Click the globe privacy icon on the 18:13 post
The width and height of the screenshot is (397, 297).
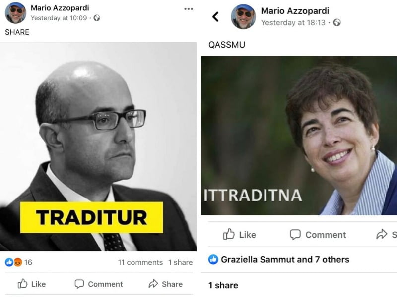[337, 22]
